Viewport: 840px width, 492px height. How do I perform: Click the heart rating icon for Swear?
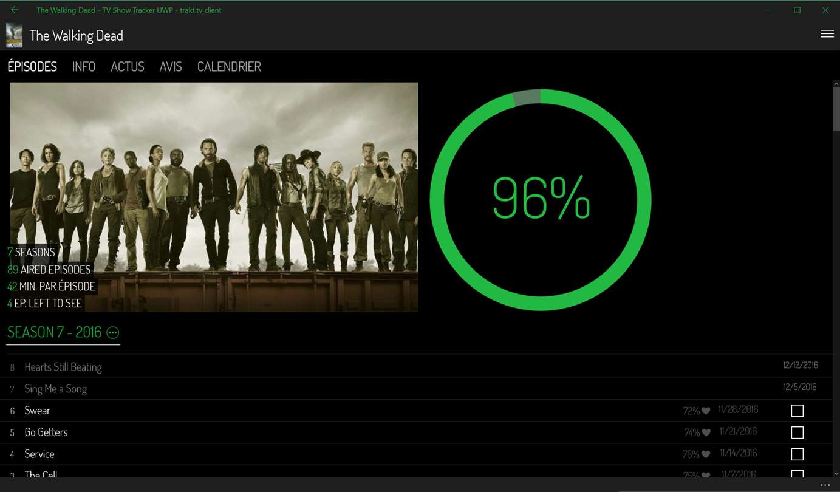(x=706, y=411)
